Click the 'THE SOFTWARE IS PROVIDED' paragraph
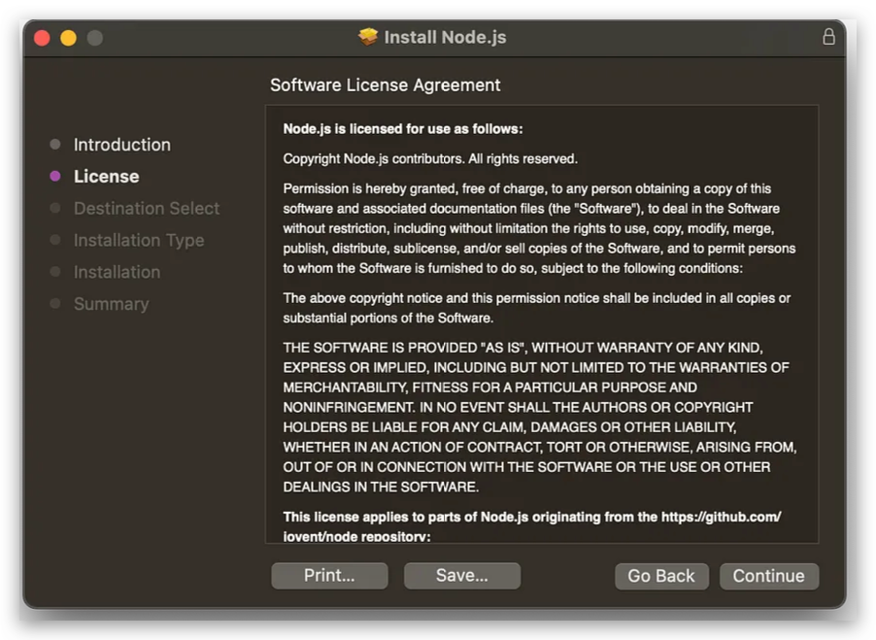Viewport: 876px width, 640px height. coord(540,418)
